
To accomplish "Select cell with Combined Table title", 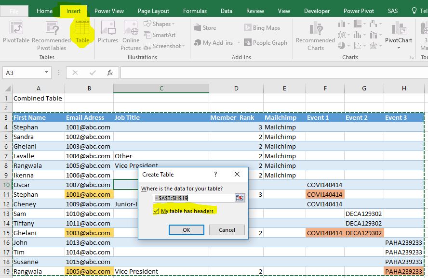I will [38, 98].
